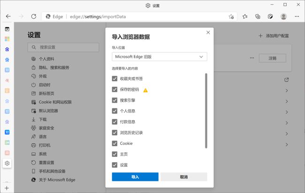Open external link icon in profile list
The height and width of the screenshot is (193, 305).
tap(287, 79)
